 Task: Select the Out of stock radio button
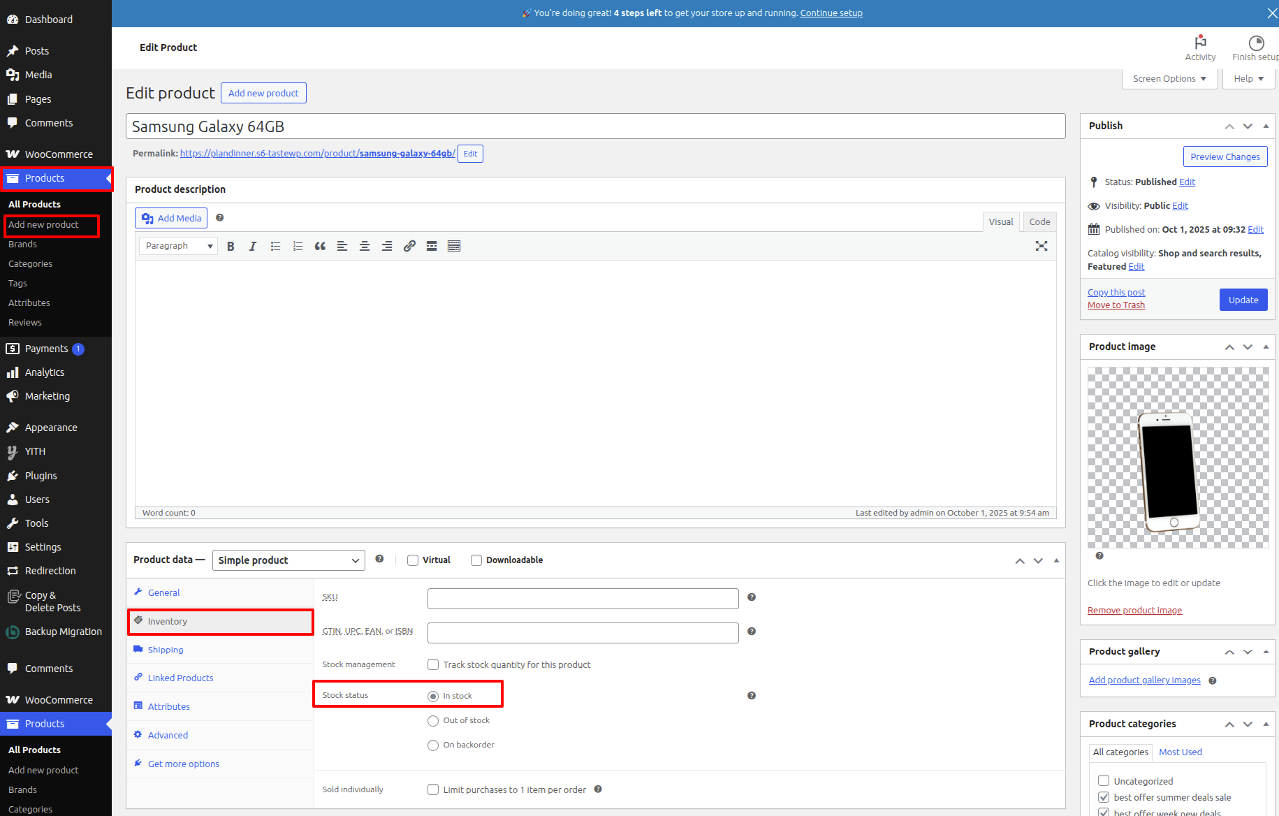pyautogui.click(x=433, y=721)
